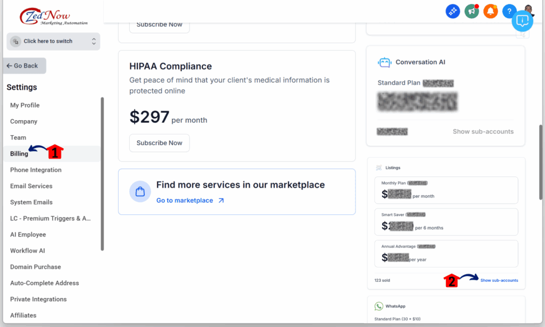Open AI Employee settings
The height and width of the screenshot is (327, 545).
click(x=28, y=234)
